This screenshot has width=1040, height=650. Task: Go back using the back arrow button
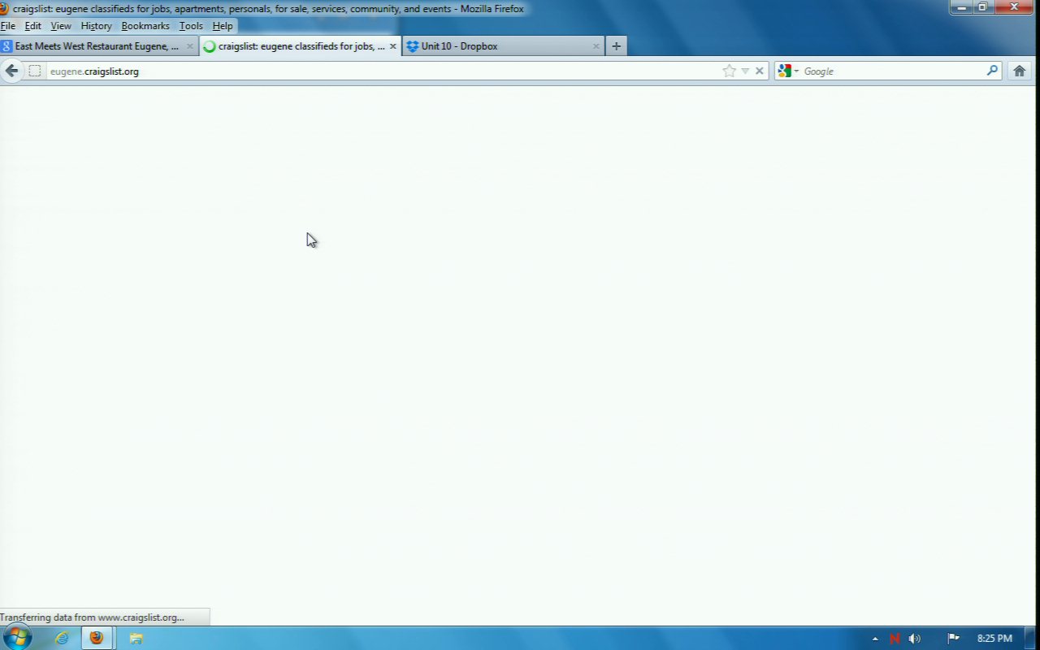[11, 71]
